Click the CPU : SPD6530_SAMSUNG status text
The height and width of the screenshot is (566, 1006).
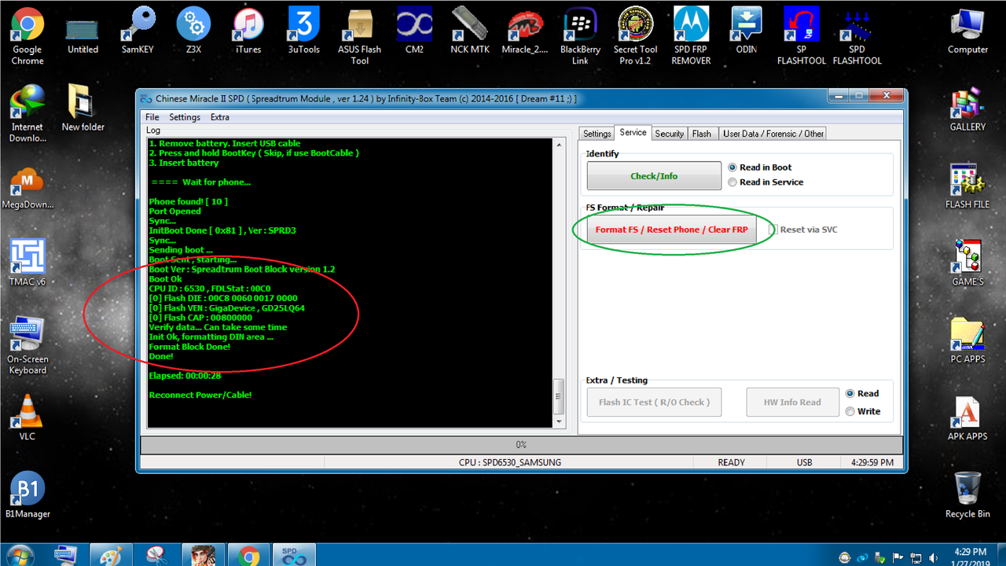tap(510, 462)
